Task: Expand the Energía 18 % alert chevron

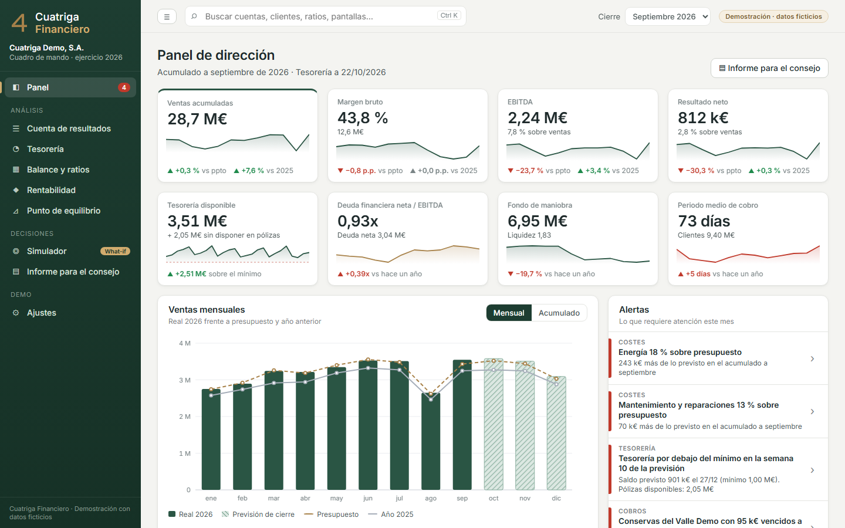Action: click(812, 358)
